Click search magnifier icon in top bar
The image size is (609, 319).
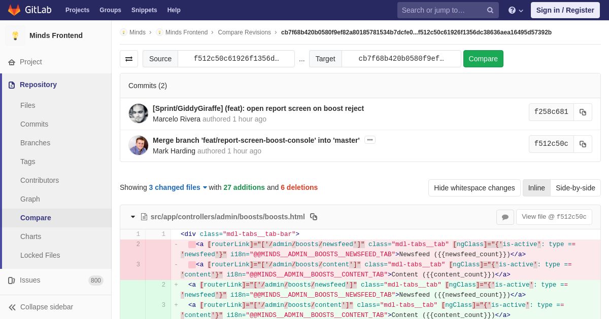(x=490, y=10)
